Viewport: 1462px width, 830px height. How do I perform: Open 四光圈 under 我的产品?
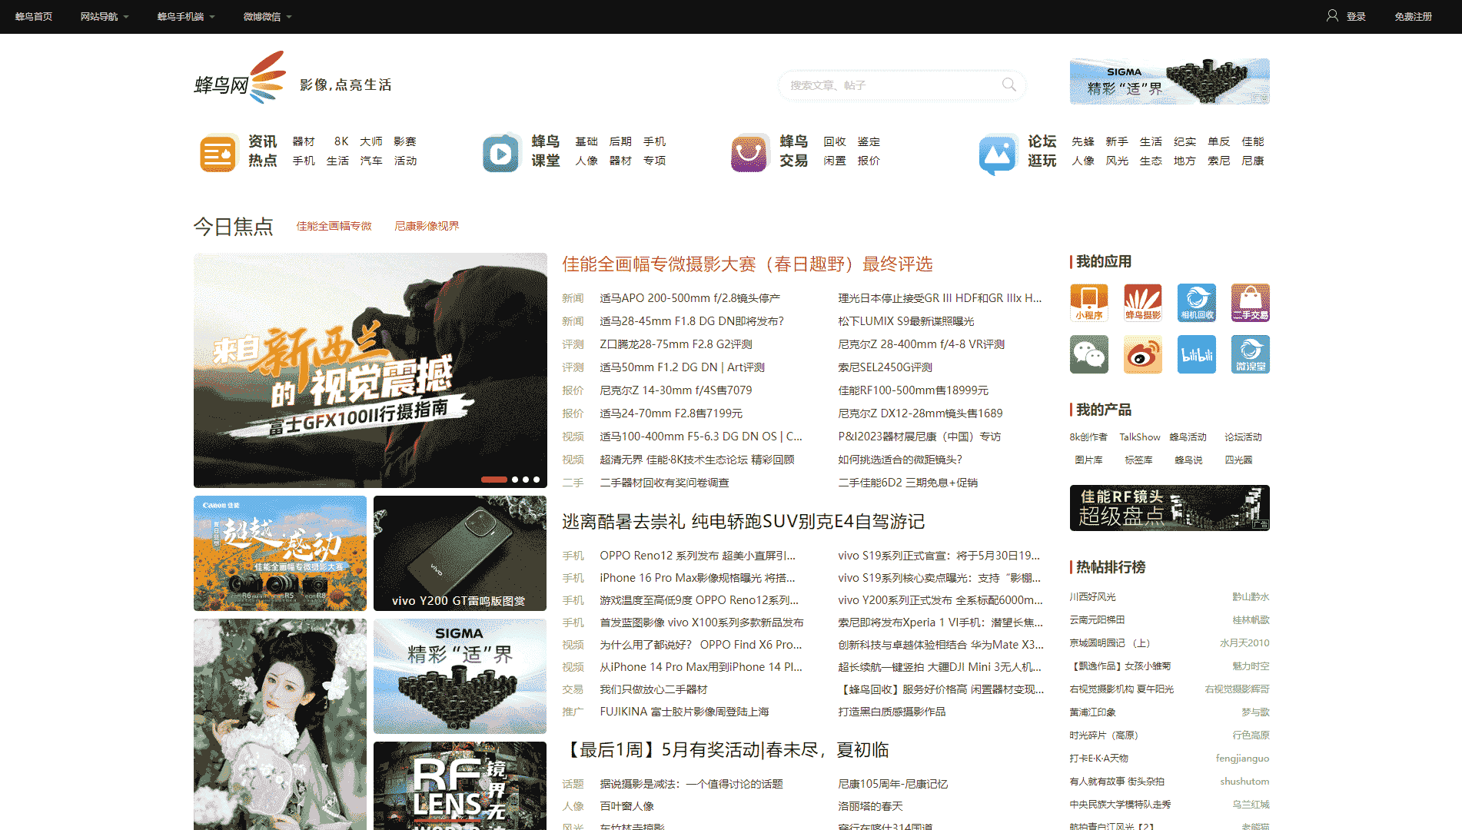(x=1238, y=460)
